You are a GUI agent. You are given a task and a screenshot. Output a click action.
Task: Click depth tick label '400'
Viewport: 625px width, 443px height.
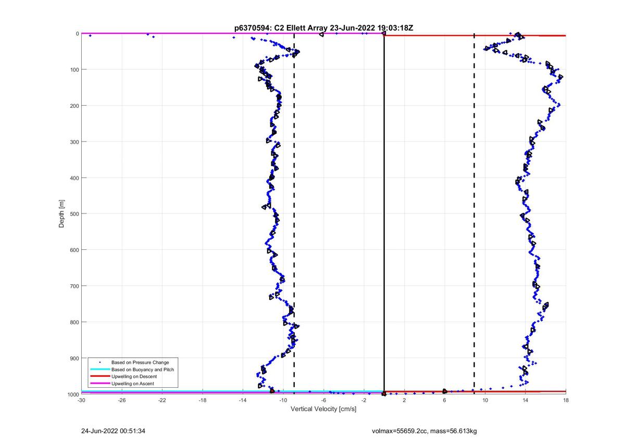[74, 178]
